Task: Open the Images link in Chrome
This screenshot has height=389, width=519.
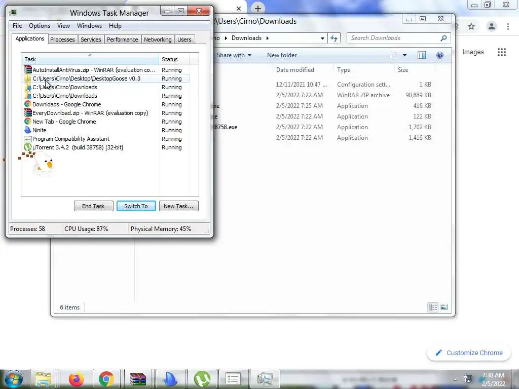Action: [473, 52]
